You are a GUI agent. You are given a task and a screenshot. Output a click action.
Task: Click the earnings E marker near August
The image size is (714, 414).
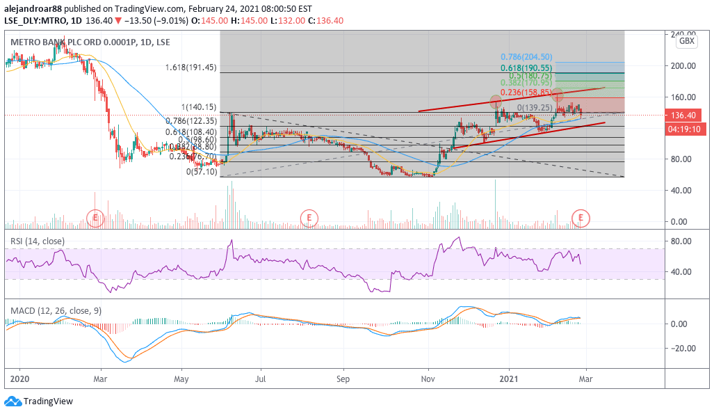pyautogui.click(x=309, y=218)
